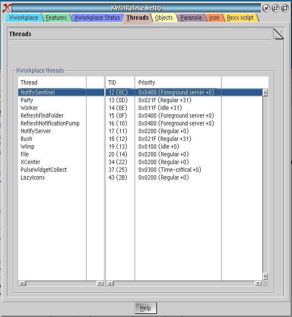The image size is (292, 317).
Task: Select the LazyIcons thread
Action: pyautogui.click(x=33, y=177)
